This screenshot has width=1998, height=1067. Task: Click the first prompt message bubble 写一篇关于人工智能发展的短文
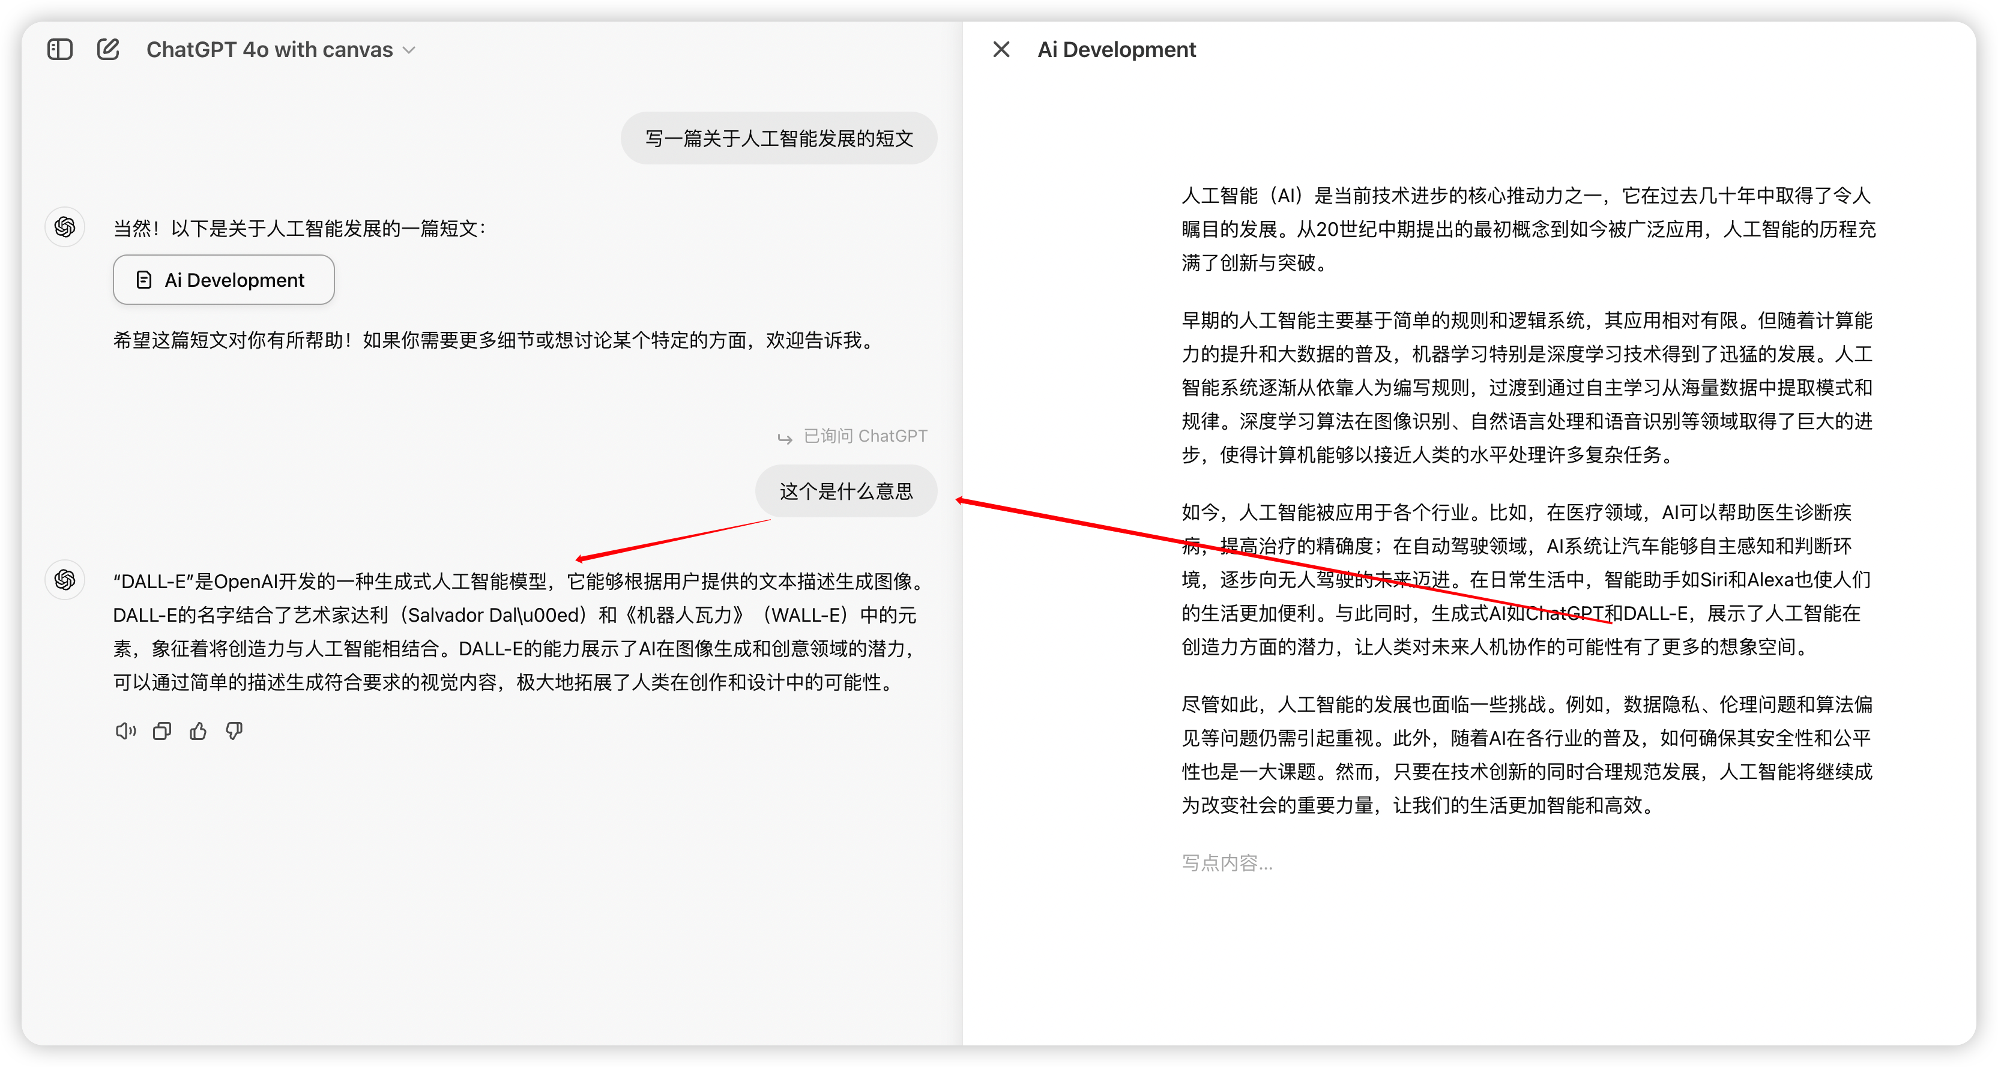[779, 138]
